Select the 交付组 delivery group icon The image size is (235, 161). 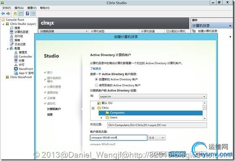(x=11, y=36)
